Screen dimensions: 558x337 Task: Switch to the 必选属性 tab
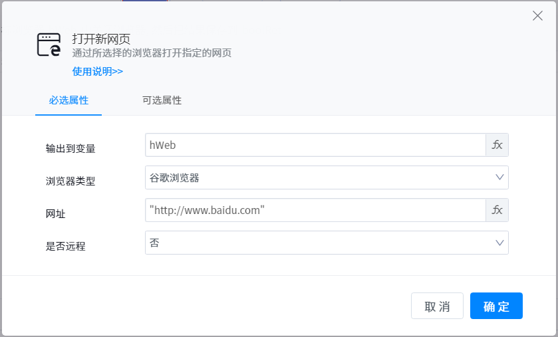[x=69, y=100]
